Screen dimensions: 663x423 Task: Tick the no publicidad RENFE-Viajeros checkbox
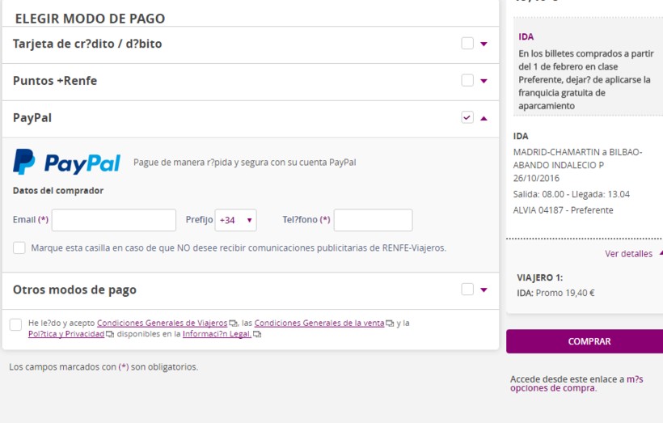19,247
